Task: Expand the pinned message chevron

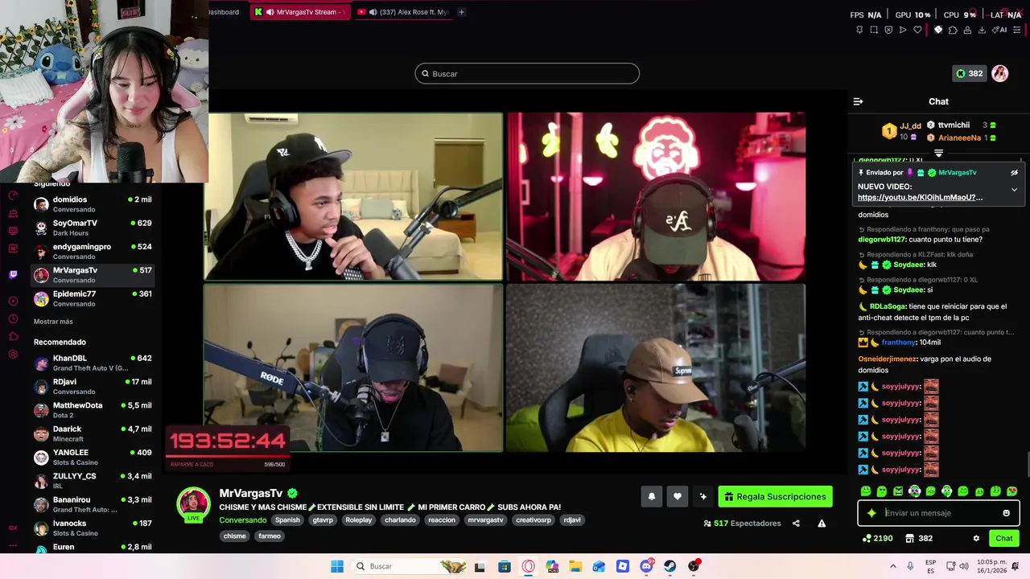Action: (1014, 190)
